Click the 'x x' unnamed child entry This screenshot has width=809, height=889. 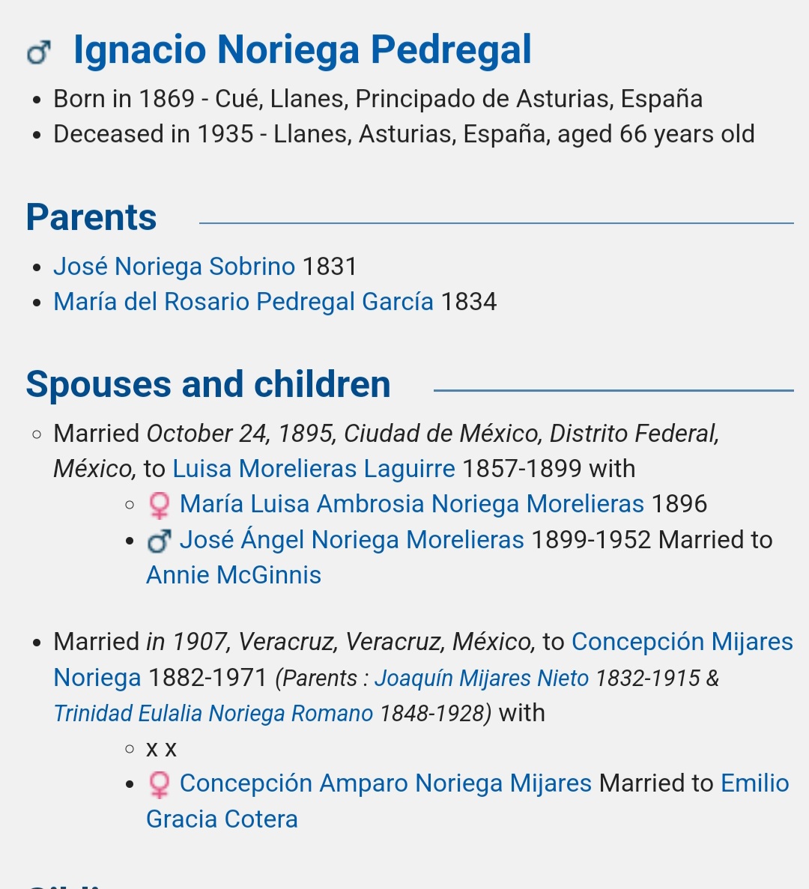(x=161, y=748)
